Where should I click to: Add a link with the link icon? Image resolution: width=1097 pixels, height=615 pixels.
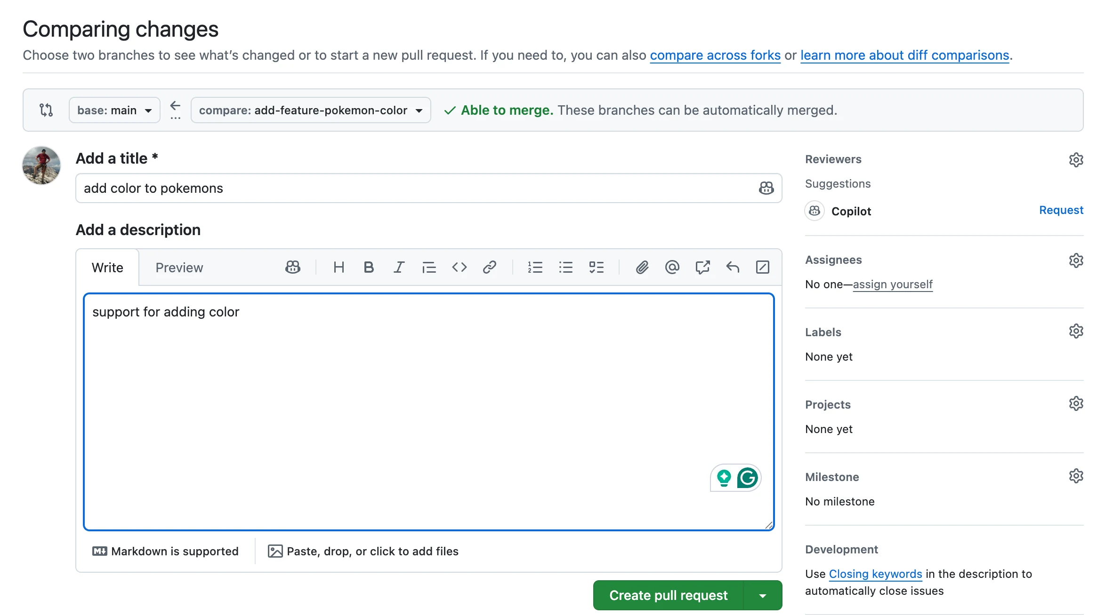489,267
